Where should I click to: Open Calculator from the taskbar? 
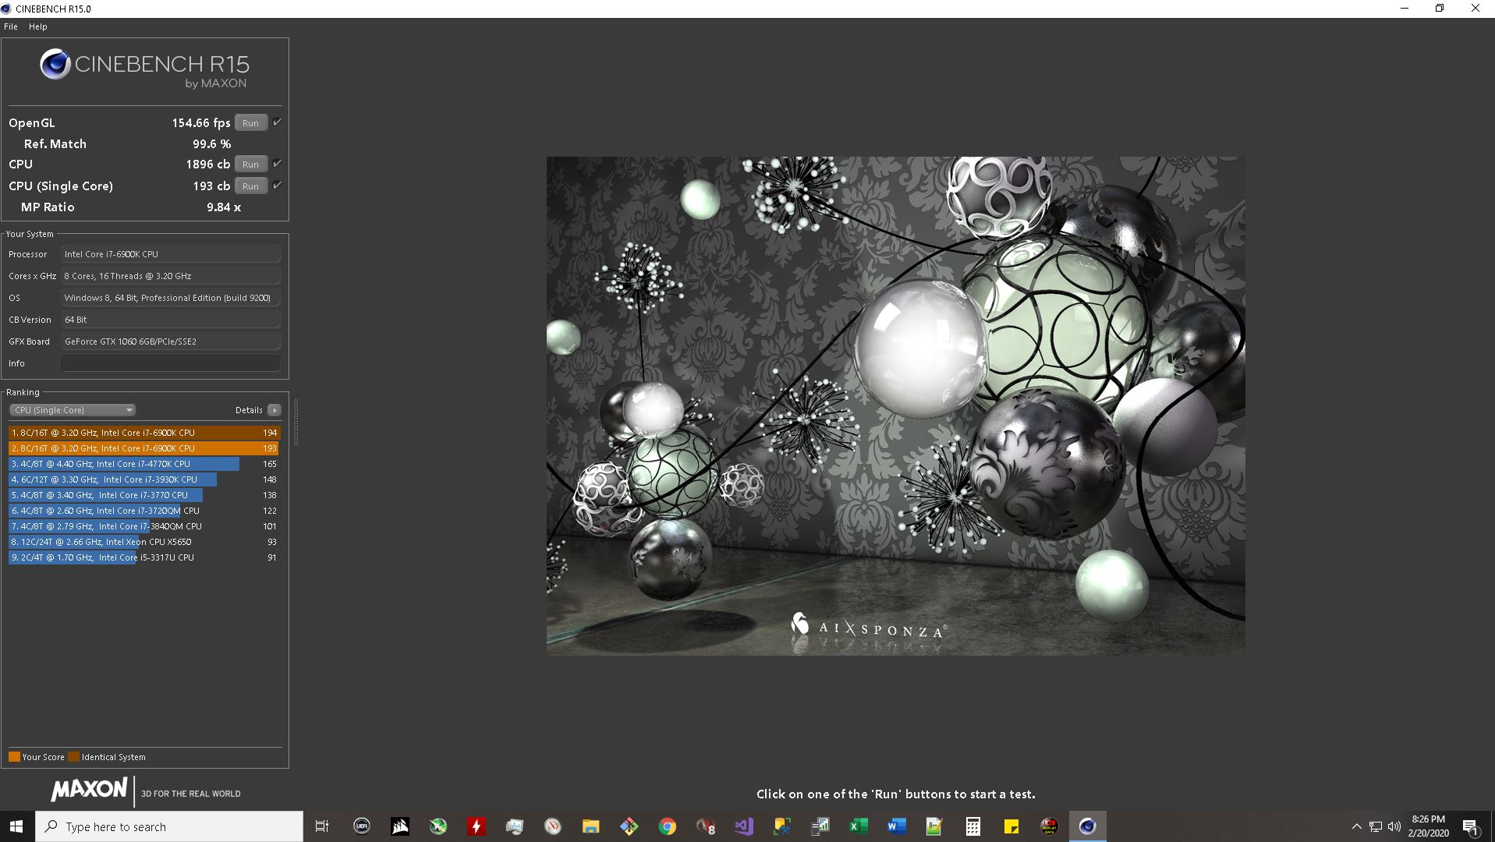973,826
